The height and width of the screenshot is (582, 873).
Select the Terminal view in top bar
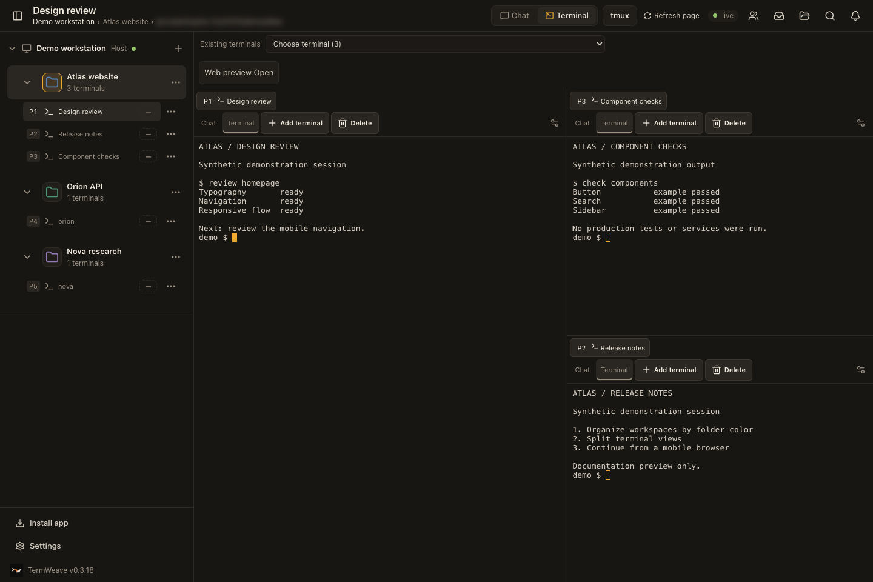(567, 16)
